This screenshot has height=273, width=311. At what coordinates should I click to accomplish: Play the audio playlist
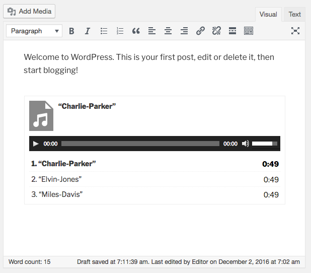click(36, 144)
